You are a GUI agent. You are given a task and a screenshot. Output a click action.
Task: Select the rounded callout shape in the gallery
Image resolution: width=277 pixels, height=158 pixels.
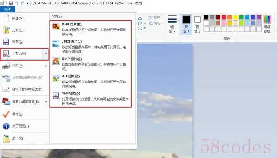(x=140, y=28)
